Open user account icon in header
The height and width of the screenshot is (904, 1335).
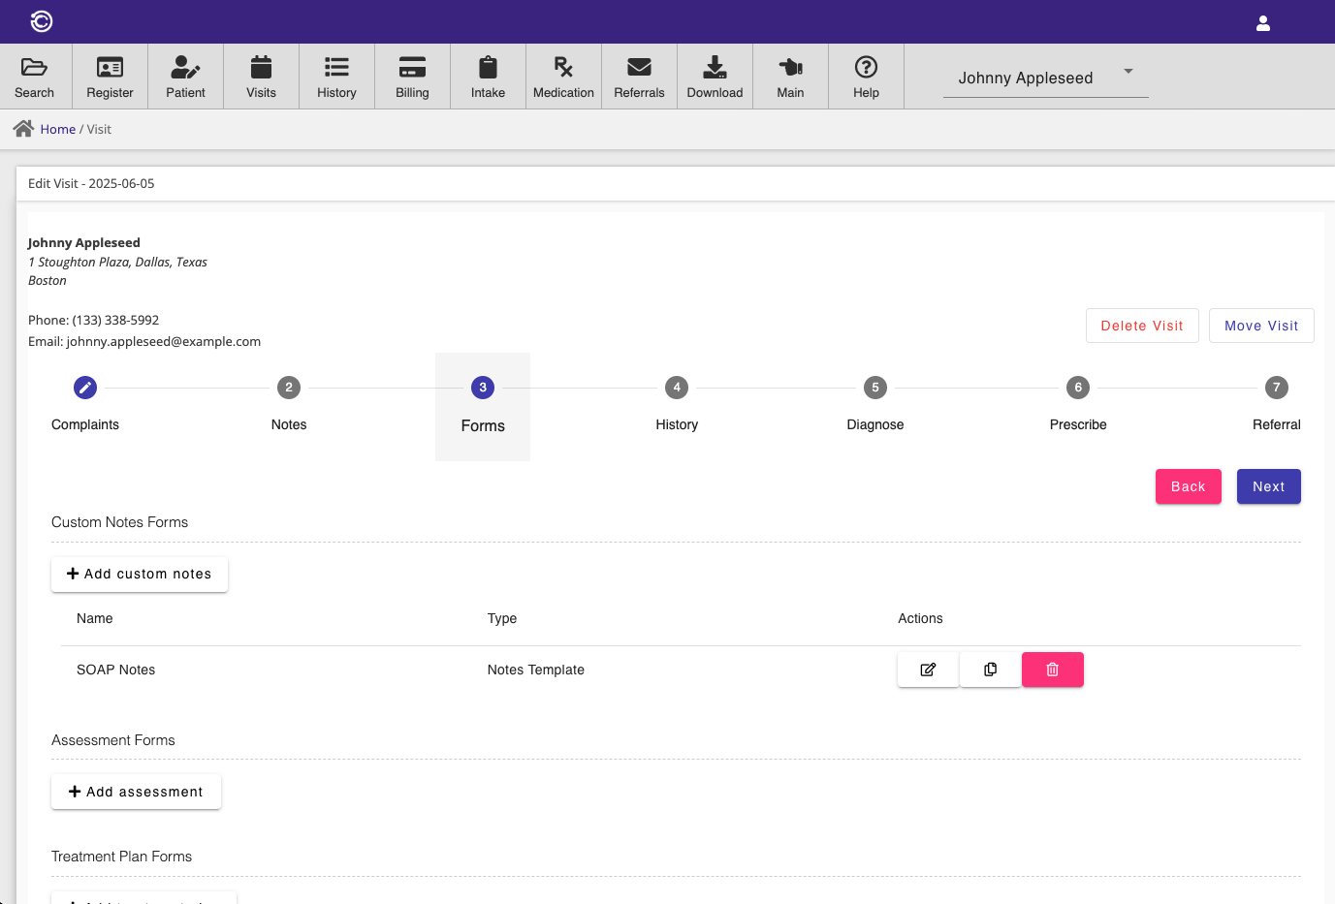pos(1262,23)
